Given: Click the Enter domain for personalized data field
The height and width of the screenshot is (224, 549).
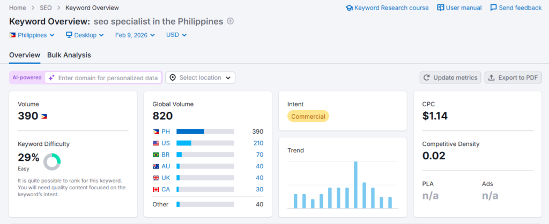Looking at the screenshot, I should tap(107, 78).
